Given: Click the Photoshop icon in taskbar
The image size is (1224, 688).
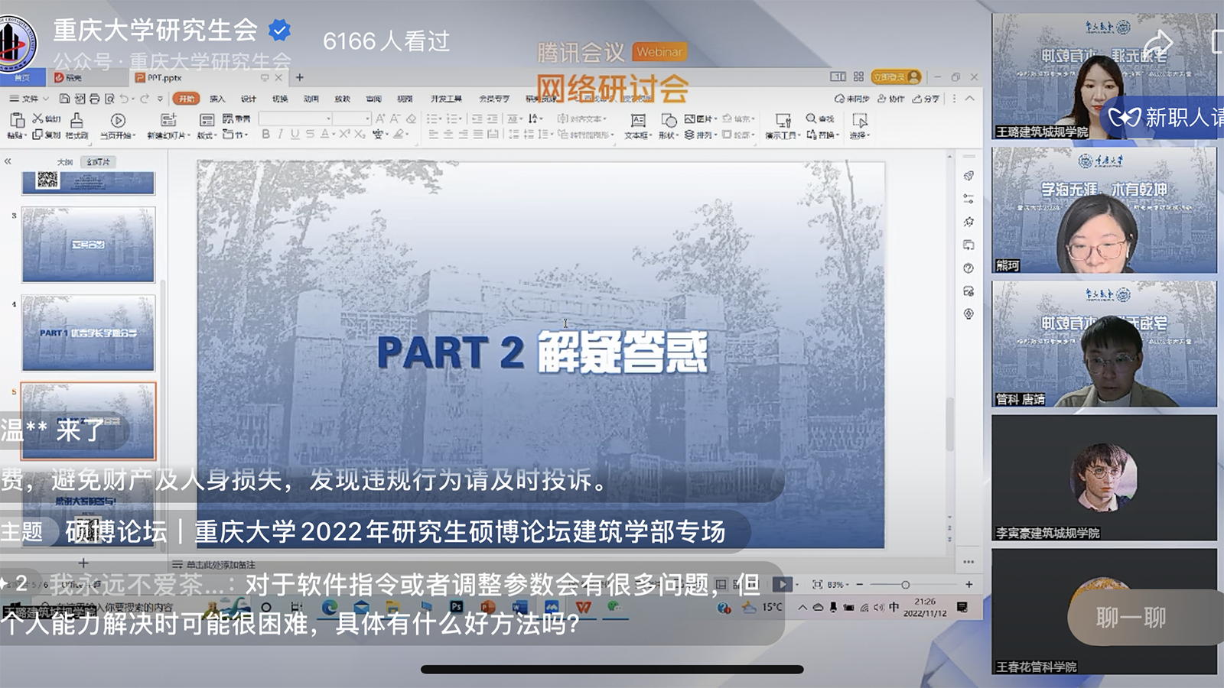Looking at the screenshot, I should [456, 608].
